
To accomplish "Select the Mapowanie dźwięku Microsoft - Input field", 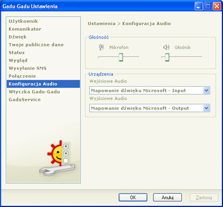I will point(149,90).
